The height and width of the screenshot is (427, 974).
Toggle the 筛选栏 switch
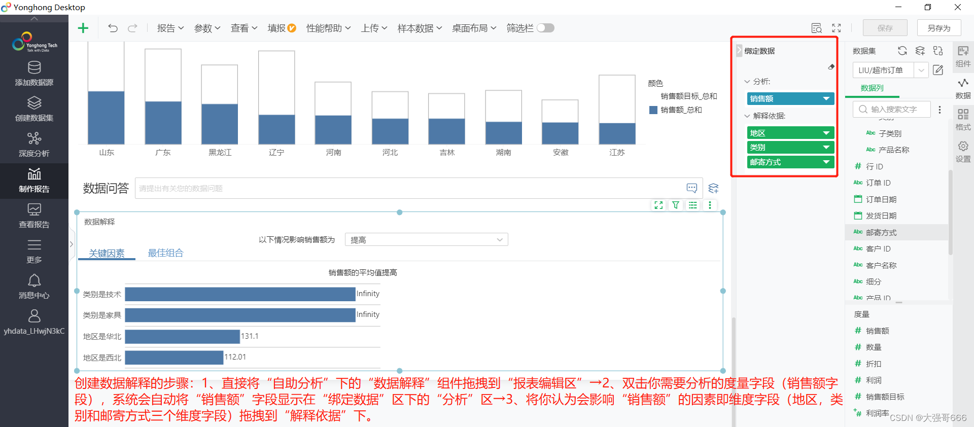545,28
